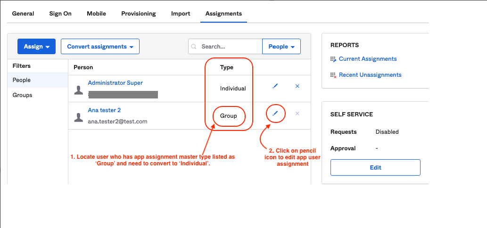Image resolution: width=487 pixels, height=228 pixels.
Task: Click the Group type cell
Action: point(229,116)
